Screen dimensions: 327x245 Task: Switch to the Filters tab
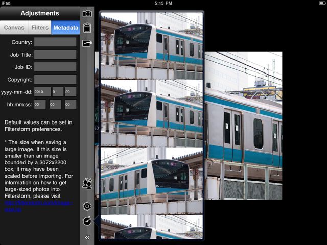pos(40,27)
